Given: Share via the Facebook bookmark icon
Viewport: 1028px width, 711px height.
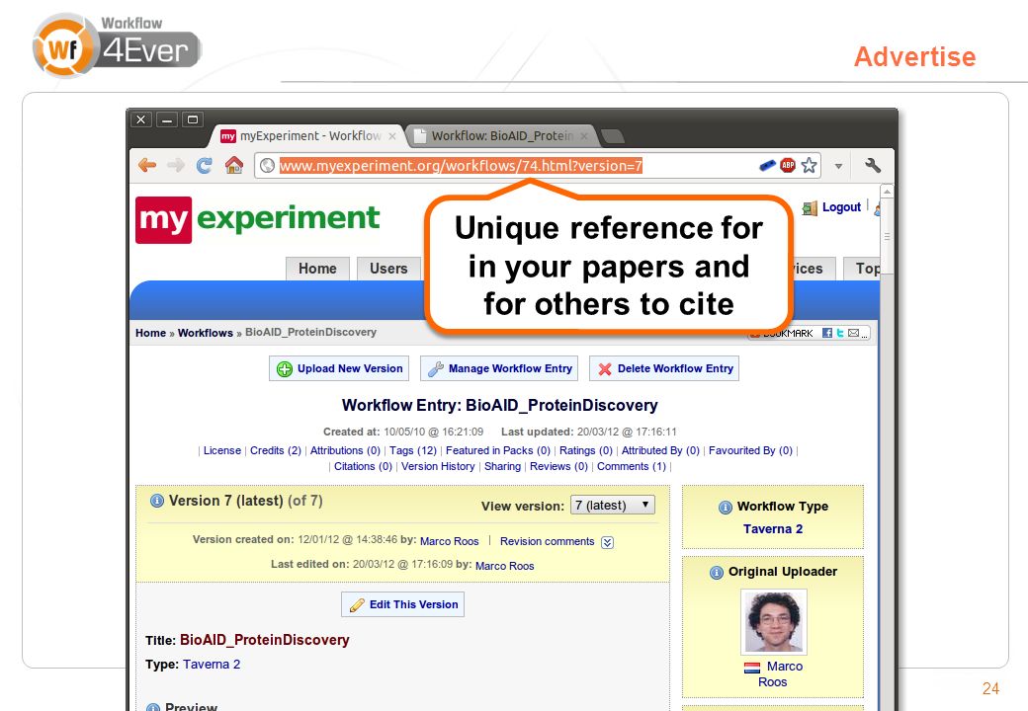Looking at the screenshot, I should pos(827,333).
